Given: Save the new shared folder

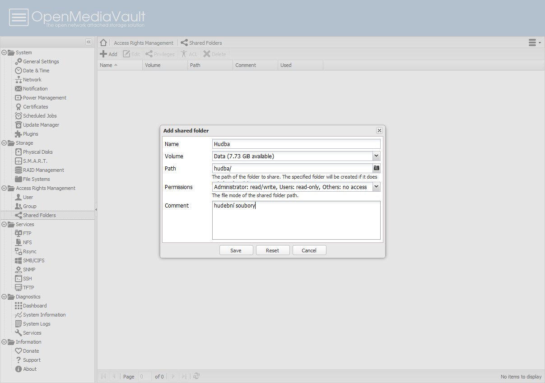Looking at the screenshot, I should 236,250.
